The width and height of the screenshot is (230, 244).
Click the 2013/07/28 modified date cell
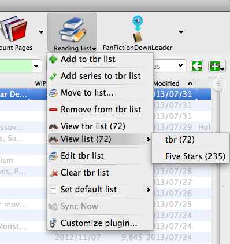[x=173, y=171]
